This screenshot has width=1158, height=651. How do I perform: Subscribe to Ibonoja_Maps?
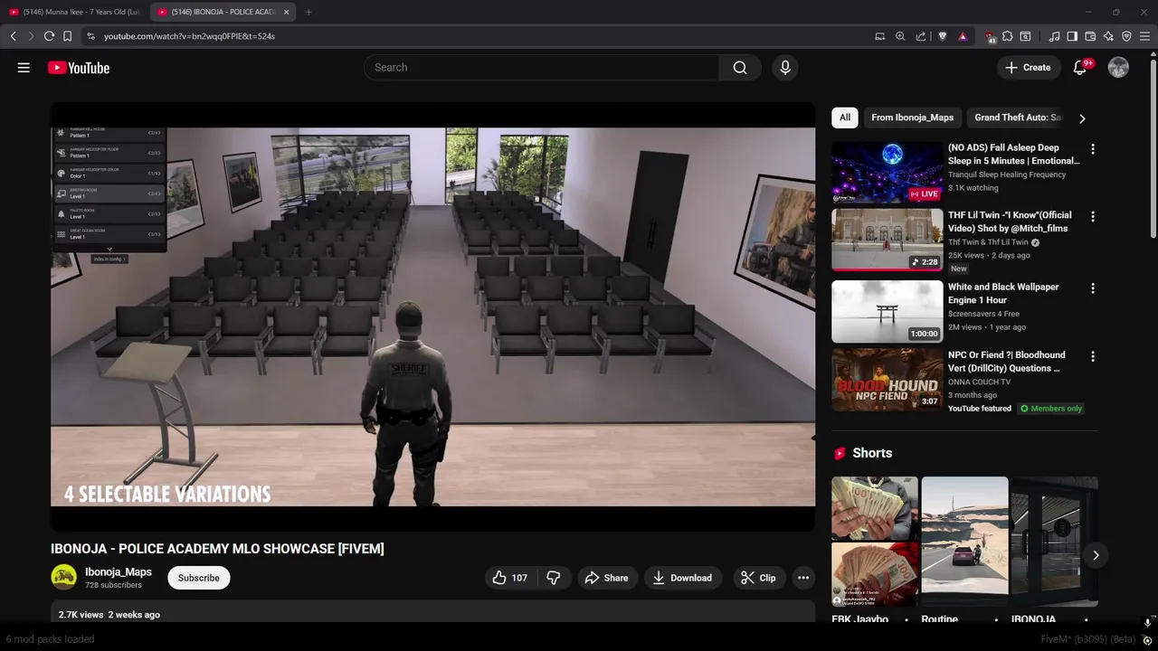point(199,578)
